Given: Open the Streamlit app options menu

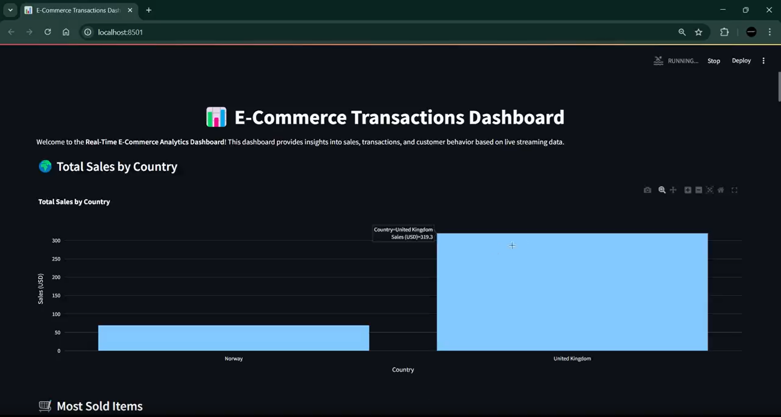Looking at the screenshot, I should (x=764, y=60).
